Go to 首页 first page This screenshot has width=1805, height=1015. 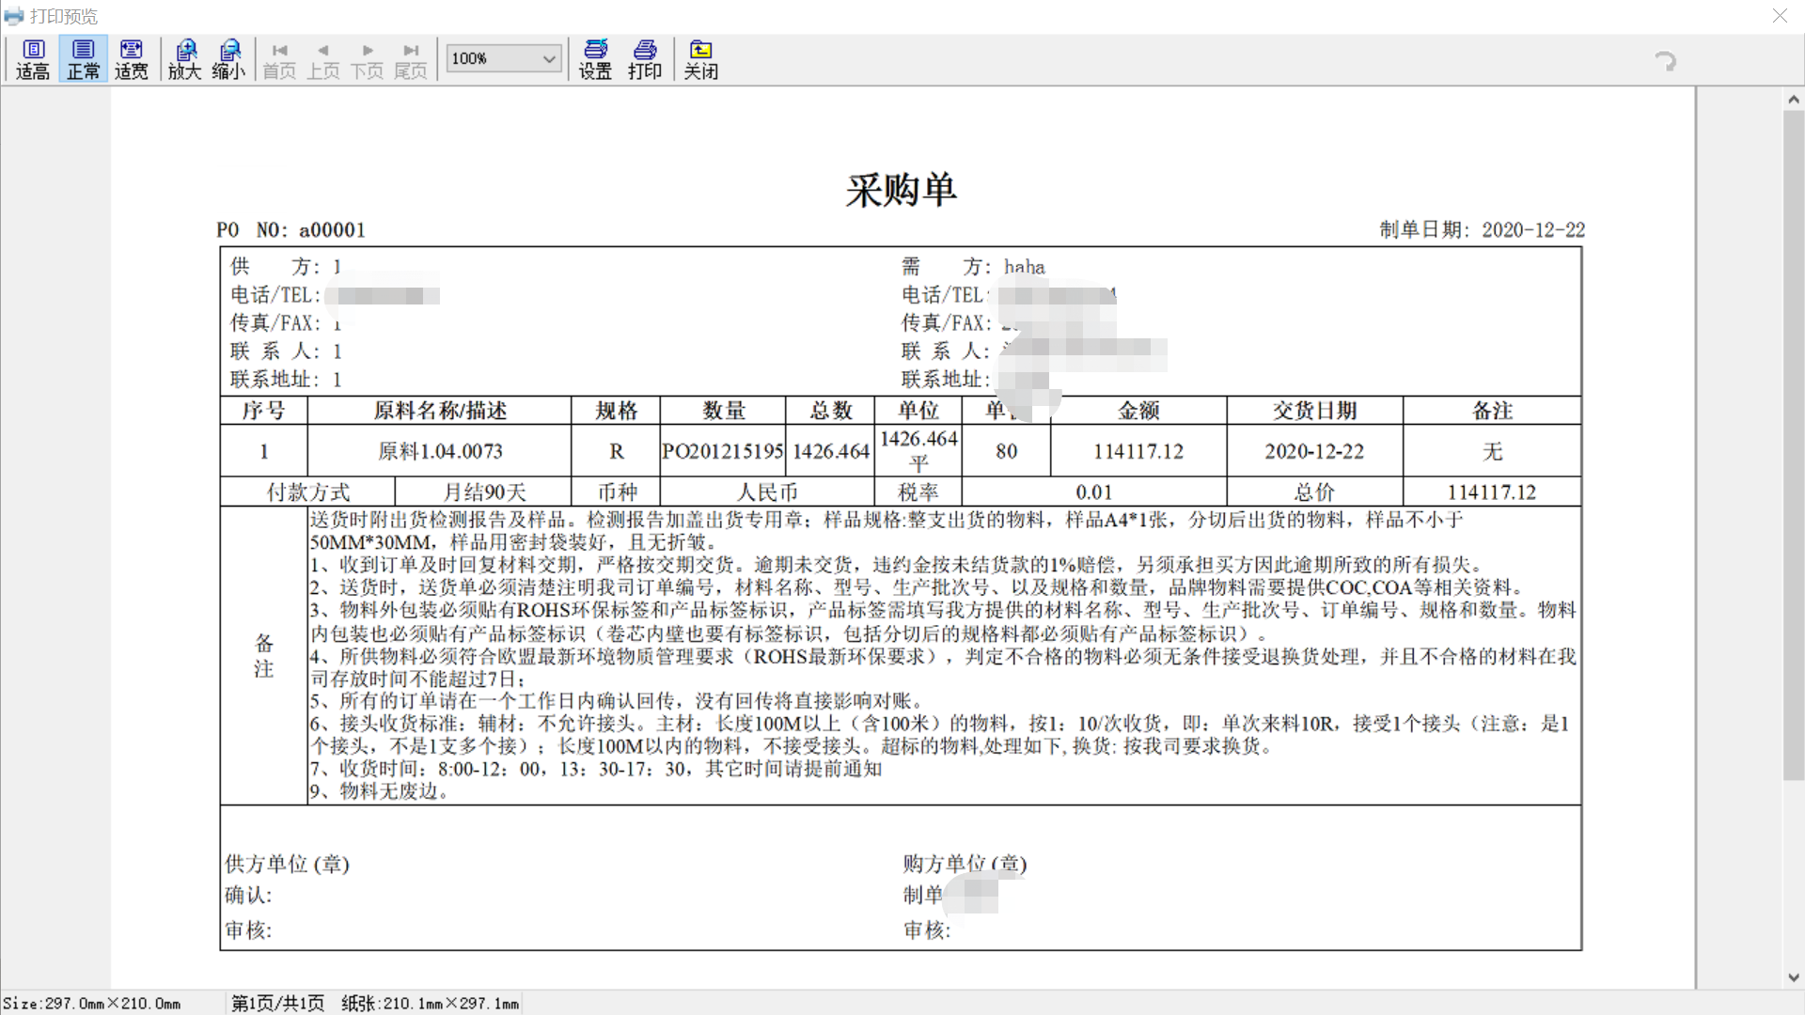279,60
